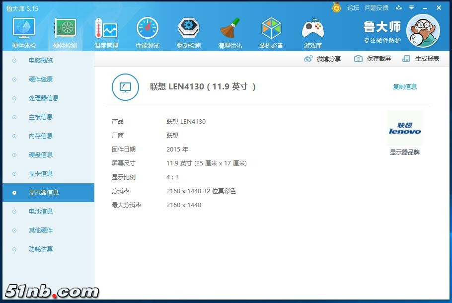Image resolution: width=452 pixels, height=303 pixels.
Task: Click the 保存截屏 camera icon
Action: coord(357,59)
